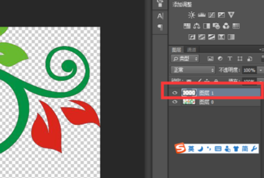
Task: Add a Levels adjustment layer
Action: click(202, 15)
